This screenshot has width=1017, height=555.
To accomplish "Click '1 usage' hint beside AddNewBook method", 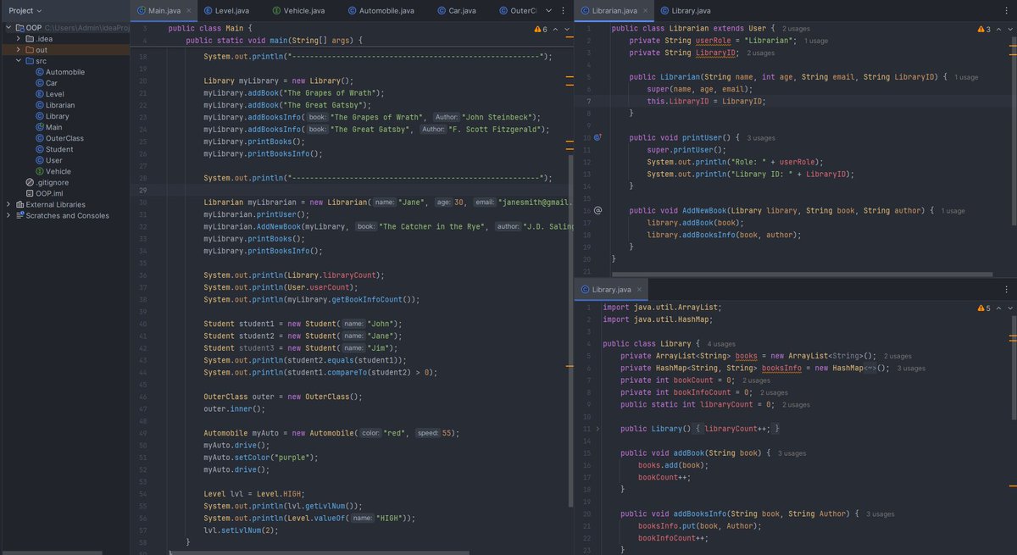I will 953,210.
